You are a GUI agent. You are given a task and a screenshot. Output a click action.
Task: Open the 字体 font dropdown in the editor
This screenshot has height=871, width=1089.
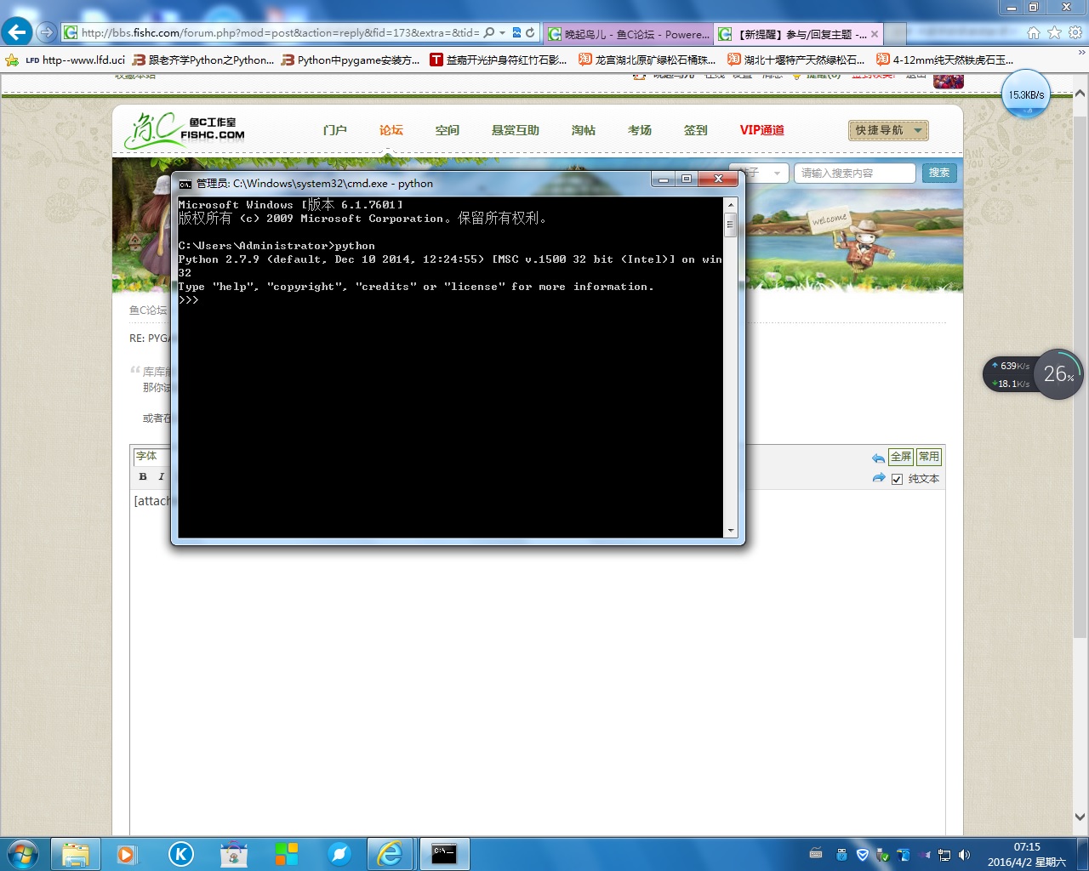151,457
